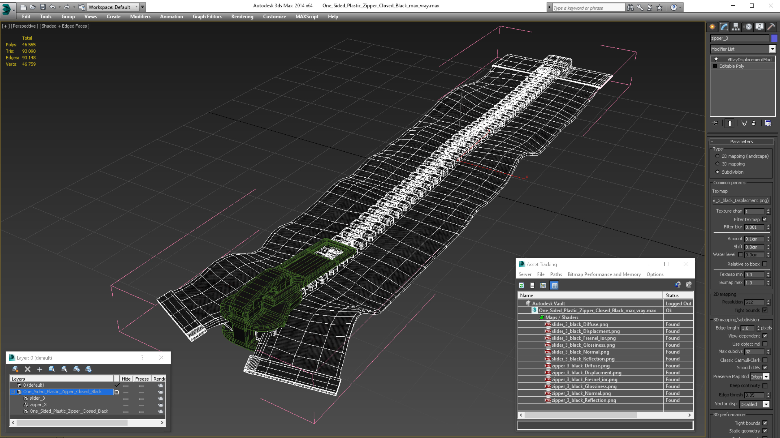This screenshot has width=780, height=438.
Task: Click the Favorites star icon in title bar
Action: (659, 7)
